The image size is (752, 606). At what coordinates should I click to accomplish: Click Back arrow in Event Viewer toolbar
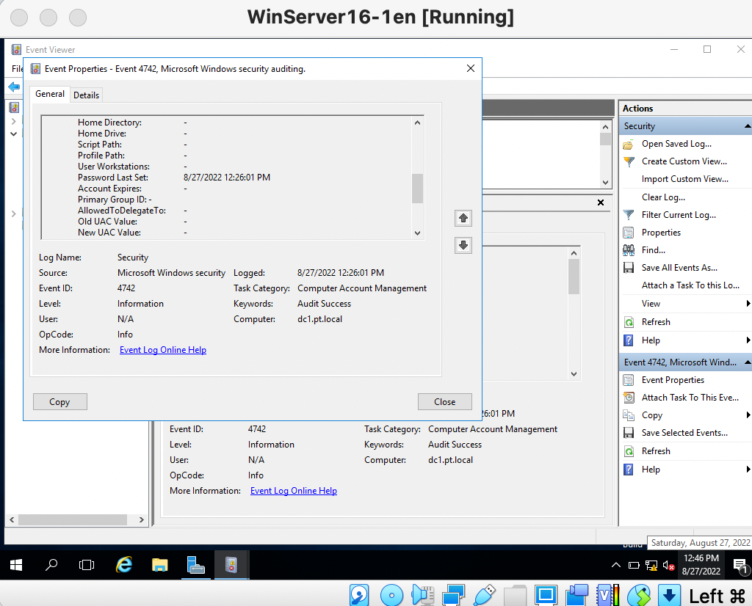point(14,87)
